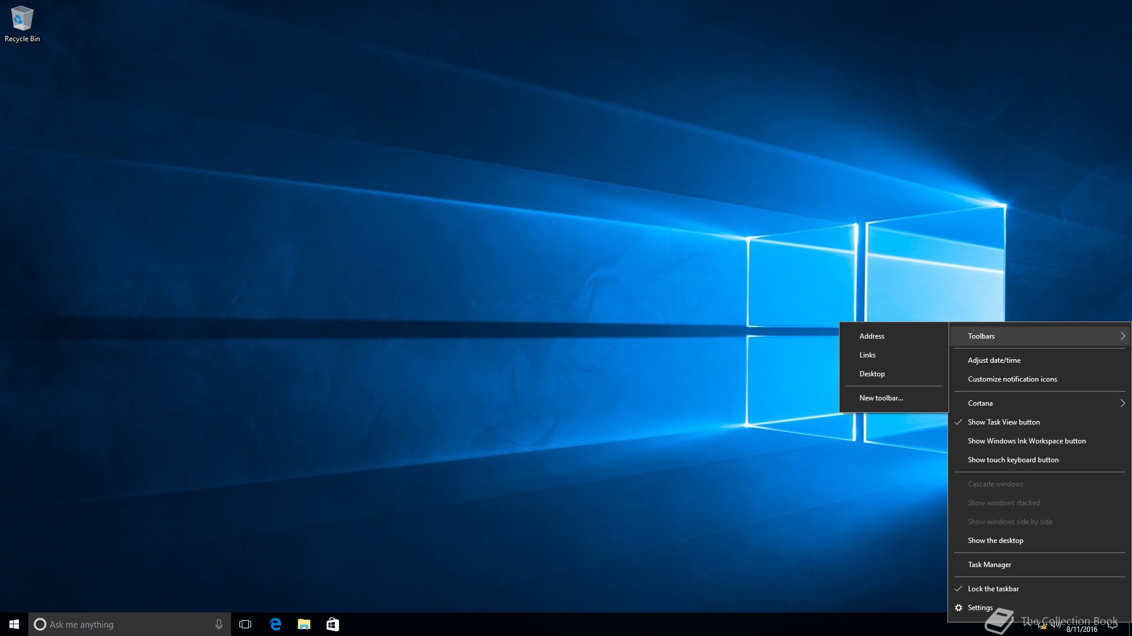1132x636 pixels.
Task: Click the Settings gear icon in context menu
Action: click(x=959, y=608)
